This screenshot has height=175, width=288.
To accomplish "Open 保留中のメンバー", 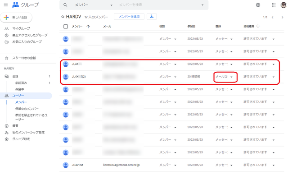I will [x=27, y=109].
